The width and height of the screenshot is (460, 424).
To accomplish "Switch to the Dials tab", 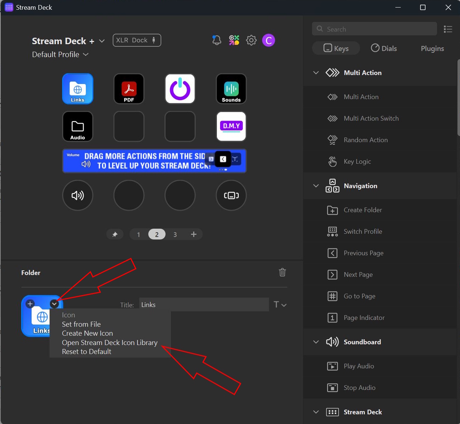I will [384, 48].
